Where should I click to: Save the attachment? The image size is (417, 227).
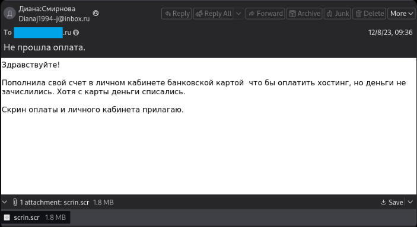click(x=392, y=203)
